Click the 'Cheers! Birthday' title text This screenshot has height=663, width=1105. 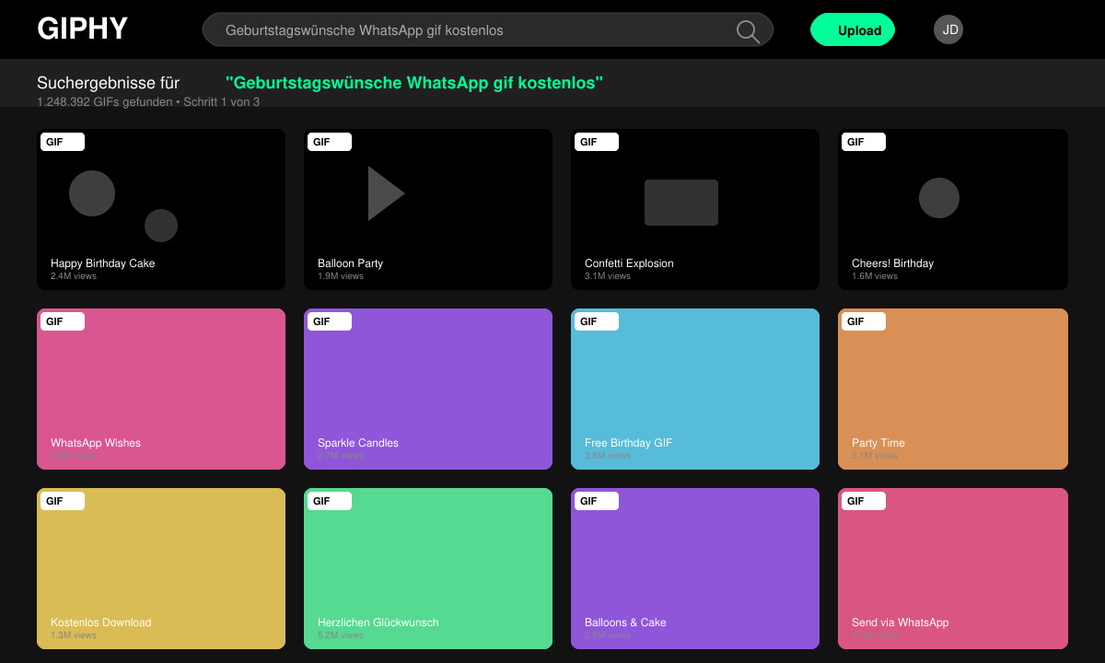tap(892, 263)
